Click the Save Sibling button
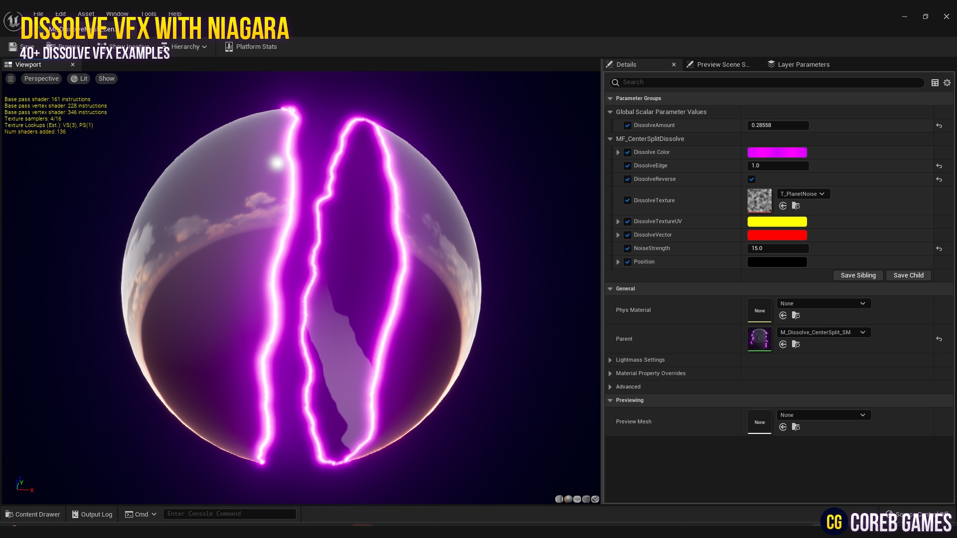The height and width of the screenshot is (538, 957). tap(858, 275)
